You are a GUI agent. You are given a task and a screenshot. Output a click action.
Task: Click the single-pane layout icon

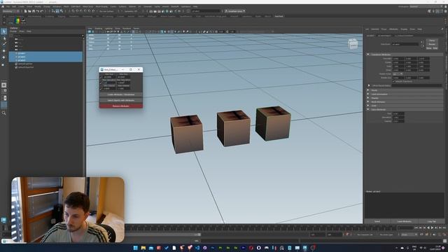pyautogui.click(x=3, y=85)
